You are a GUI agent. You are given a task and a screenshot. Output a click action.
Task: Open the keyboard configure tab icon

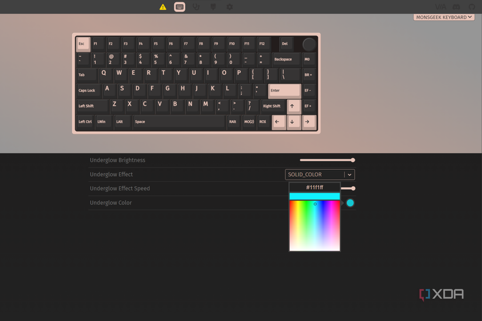179,7
